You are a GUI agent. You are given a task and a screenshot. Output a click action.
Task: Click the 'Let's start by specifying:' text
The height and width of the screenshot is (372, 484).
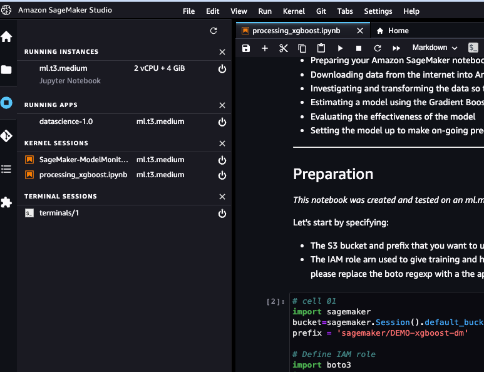(341, 222)
